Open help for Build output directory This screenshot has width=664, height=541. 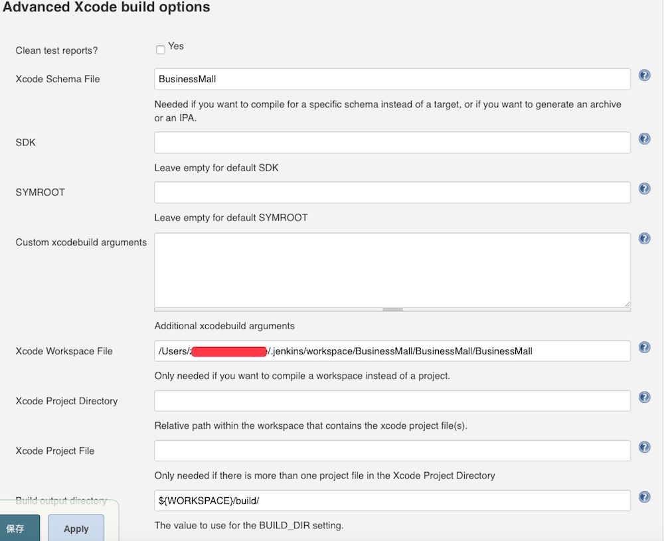point(644,497)
